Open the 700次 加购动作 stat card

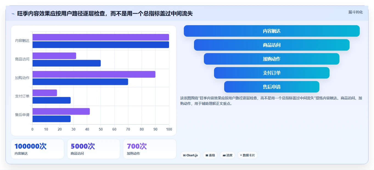(x=150, y=149)
